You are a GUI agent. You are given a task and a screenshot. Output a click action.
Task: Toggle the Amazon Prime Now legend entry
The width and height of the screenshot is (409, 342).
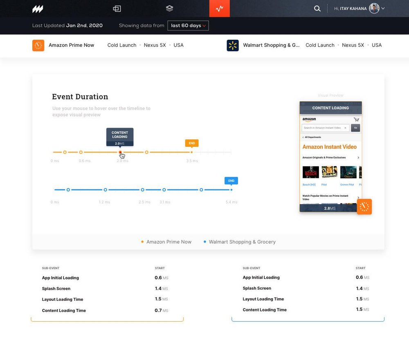(x=166, y=242)
